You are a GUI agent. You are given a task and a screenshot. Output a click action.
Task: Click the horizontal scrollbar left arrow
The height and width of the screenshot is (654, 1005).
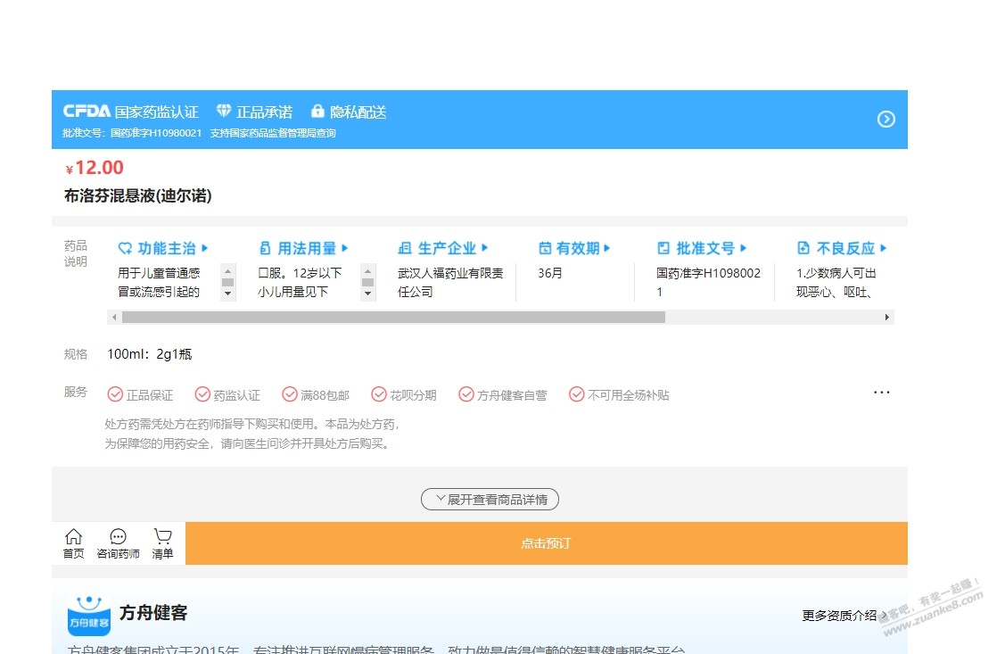point(114,317)
